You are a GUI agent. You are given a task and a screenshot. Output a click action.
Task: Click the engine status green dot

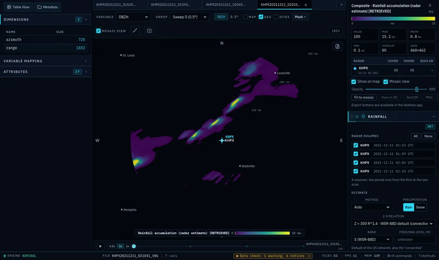click(x=5, y=256)
